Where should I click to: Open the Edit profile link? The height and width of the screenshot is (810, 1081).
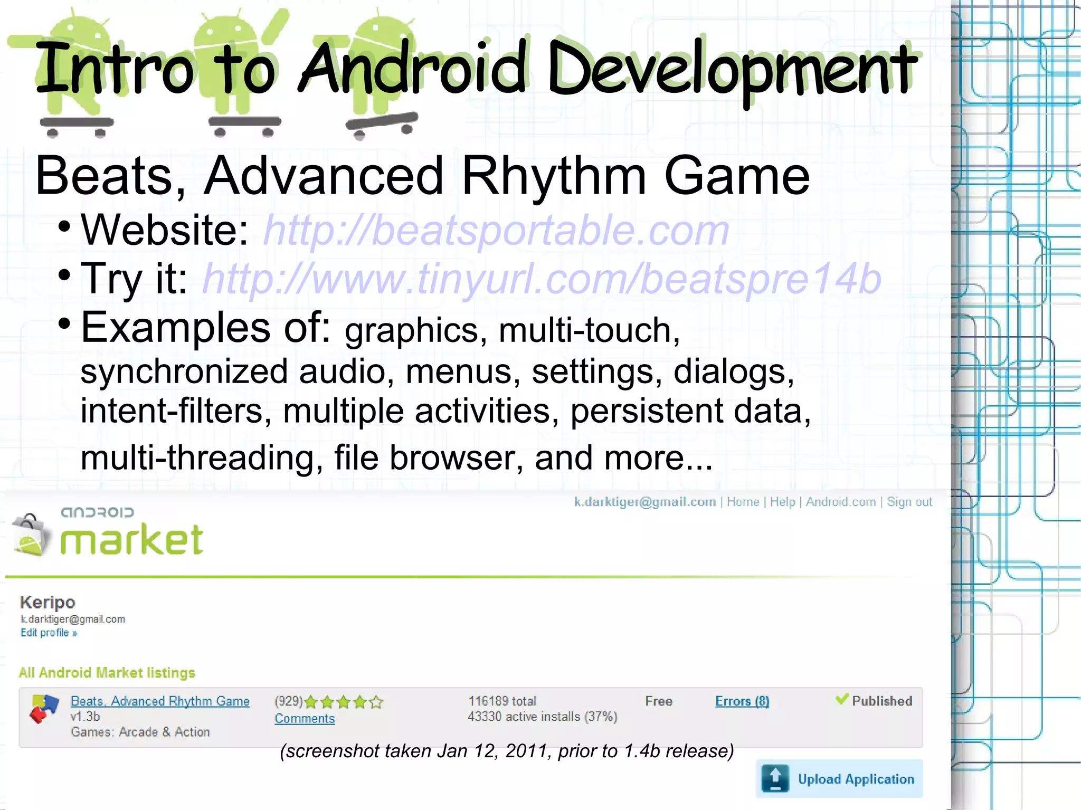[x=49, y=633]
